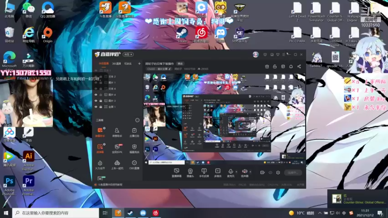The width and height of the screenshot is (388, 218).
Task: Toggle lock on 图片 4 layer
Action: pyautogui.click(x=101, y=94)
